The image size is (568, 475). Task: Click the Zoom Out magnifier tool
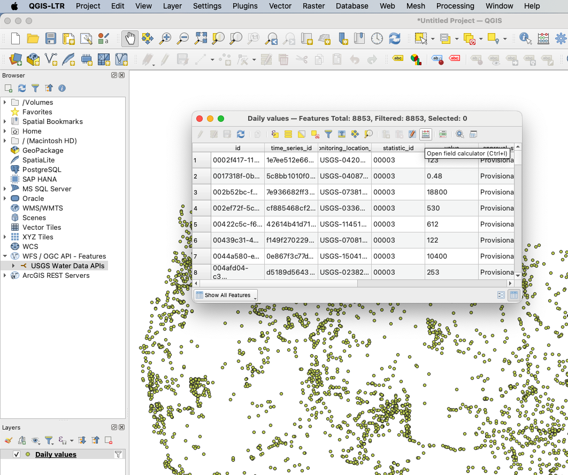pos(183,38)
